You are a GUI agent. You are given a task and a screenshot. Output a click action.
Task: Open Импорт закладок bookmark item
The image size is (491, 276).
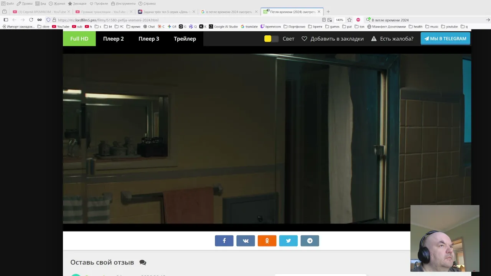coord(18,27)
